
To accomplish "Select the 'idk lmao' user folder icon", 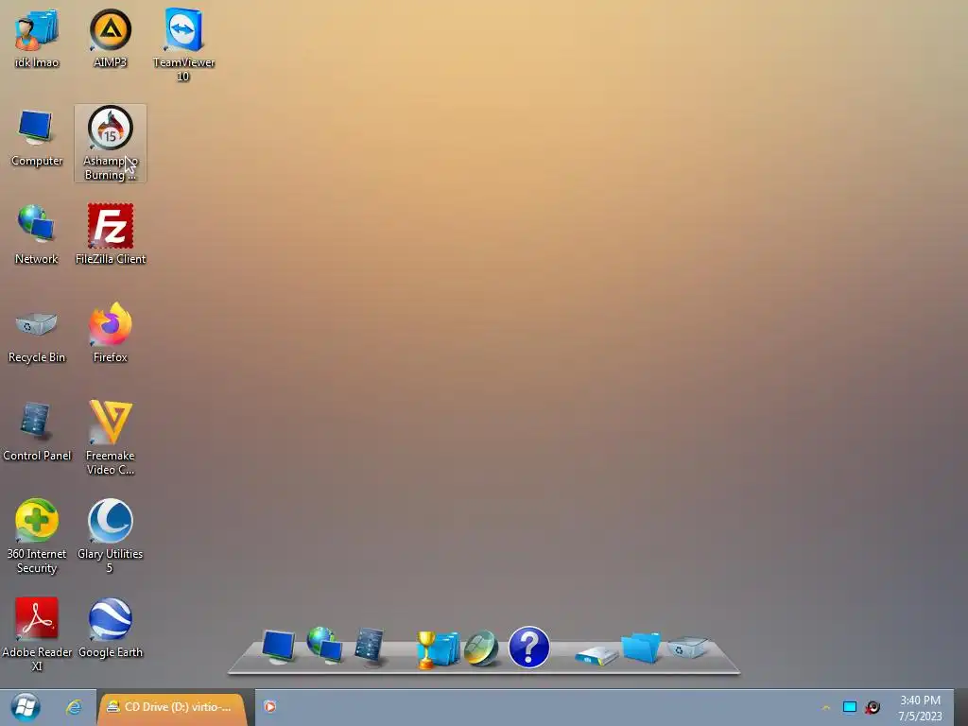I will coord(37,38).
